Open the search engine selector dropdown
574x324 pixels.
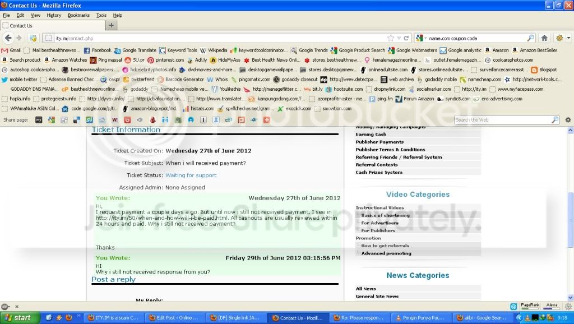pos(422,38)
